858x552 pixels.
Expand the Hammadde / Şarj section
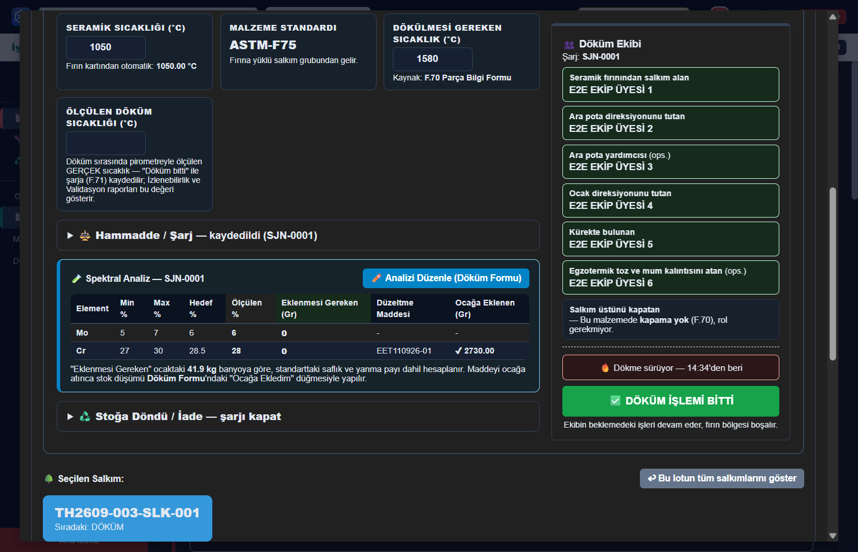tap(298, 235)
